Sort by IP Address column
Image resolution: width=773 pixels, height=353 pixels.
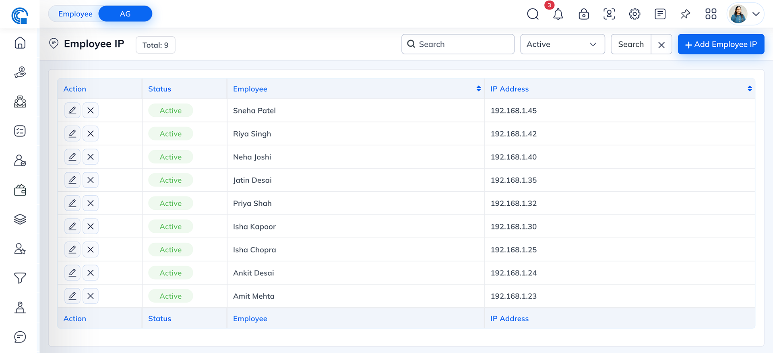pyautogui.click(x=749, y=89)
